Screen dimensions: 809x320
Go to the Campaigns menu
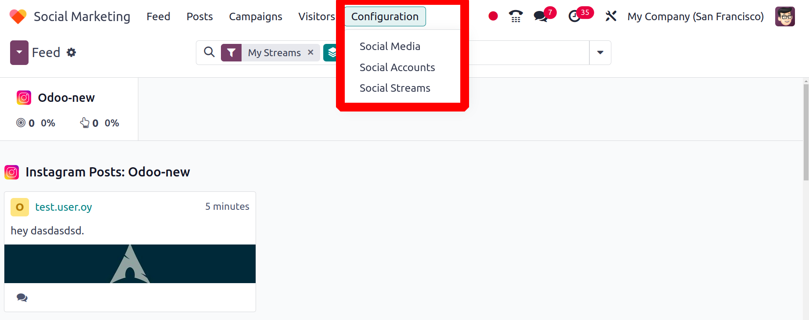pos(256,17)
